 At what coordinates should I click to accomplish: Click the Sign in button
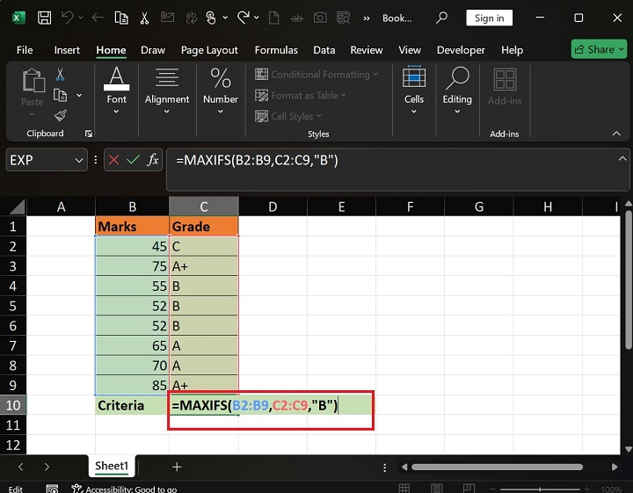coord(490,18)
